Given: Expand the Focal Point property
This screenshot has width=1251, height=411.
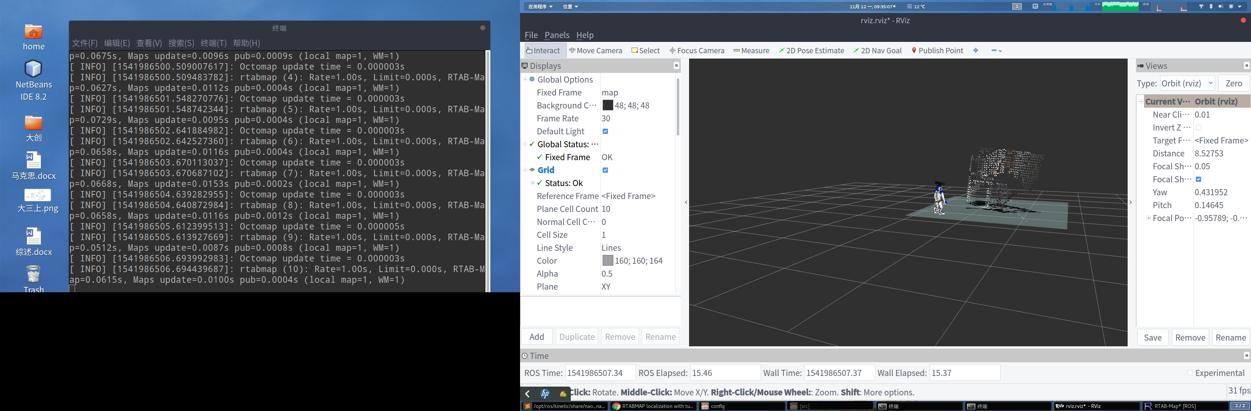Looking at the screenshot, I should (1149, 218).
